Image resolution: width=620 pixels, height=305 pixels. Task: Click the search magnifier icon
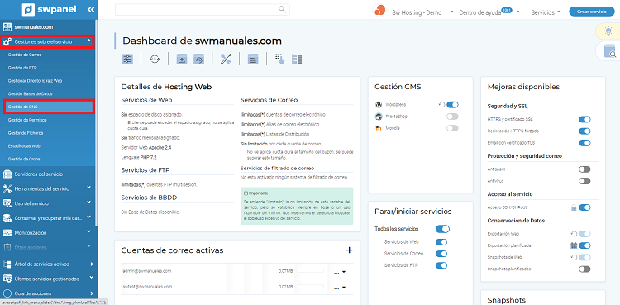pos(282,9)
